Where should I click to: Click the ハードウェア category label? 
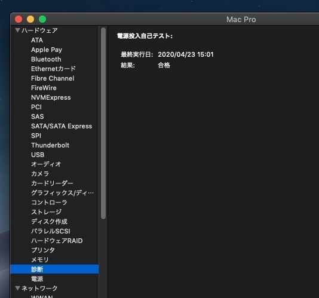click(39, 30)
